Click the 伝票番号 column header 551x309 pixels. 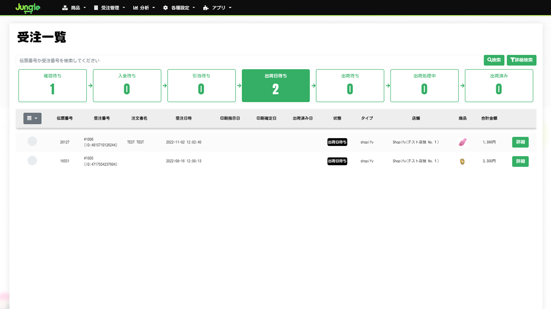pos(65,118)
